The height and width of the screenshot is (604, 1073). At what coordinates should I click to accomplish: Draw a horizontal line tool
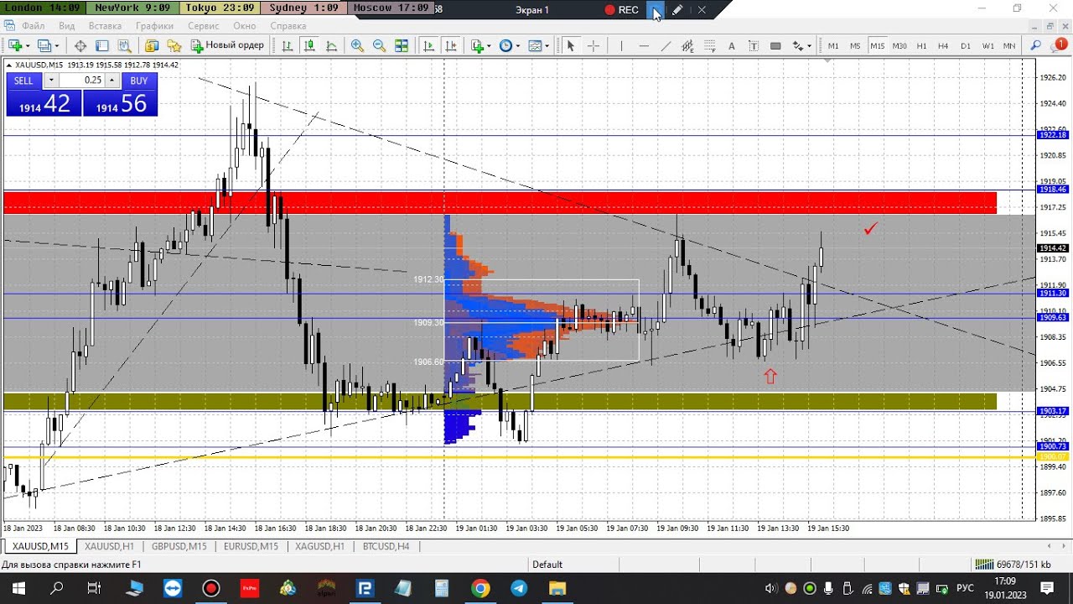coord(644,45)
